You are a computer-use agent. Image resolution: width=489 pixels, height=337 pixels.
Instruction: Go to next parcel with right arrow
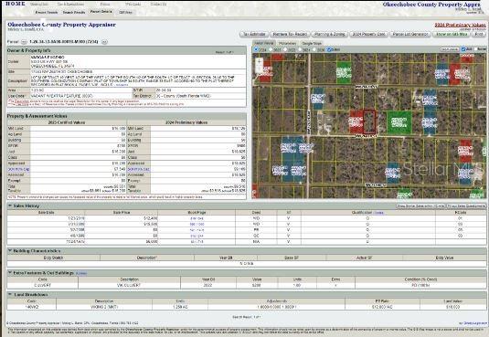pyautogui.click(x=105, y=42)
